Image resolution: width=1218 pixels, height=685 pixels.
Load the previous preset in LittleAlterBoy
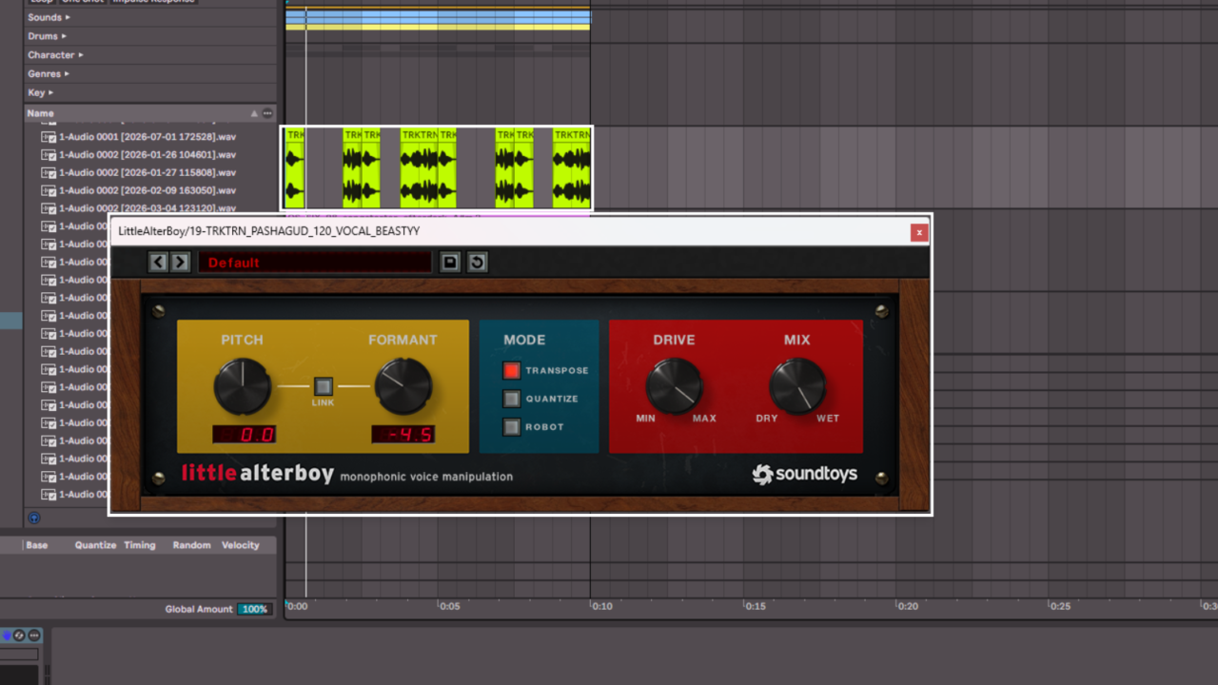click(x=159, y=263)
